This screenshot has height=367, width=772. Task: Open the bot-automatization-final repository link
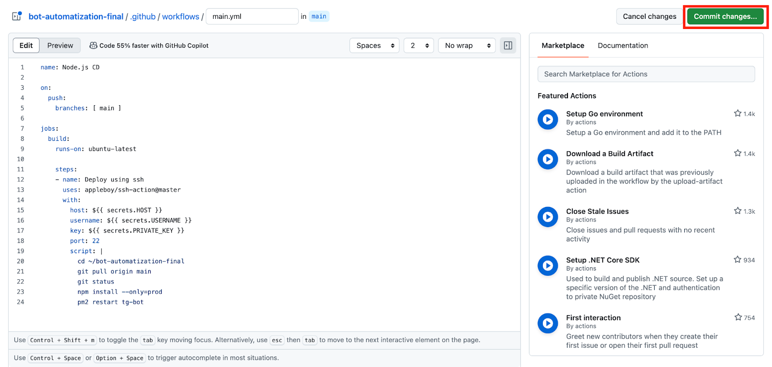pos(76,16)
